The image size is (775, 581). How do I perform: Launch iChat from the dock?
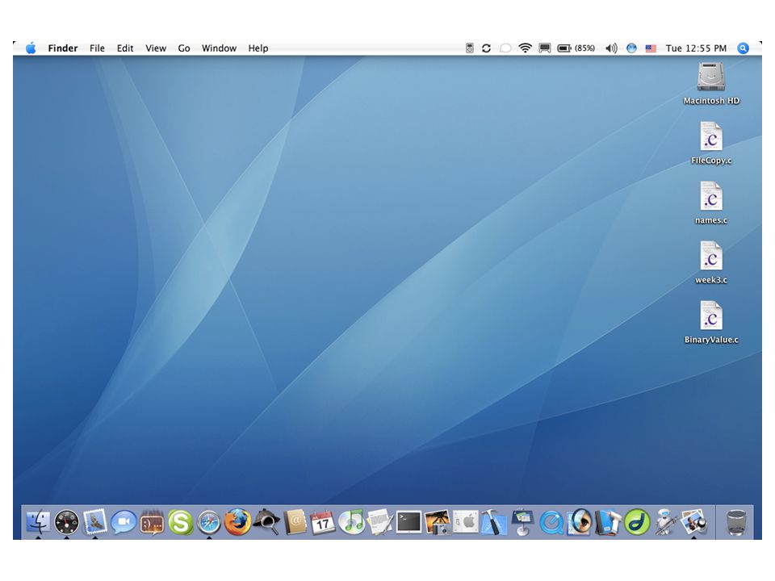(x=124, y=522)
